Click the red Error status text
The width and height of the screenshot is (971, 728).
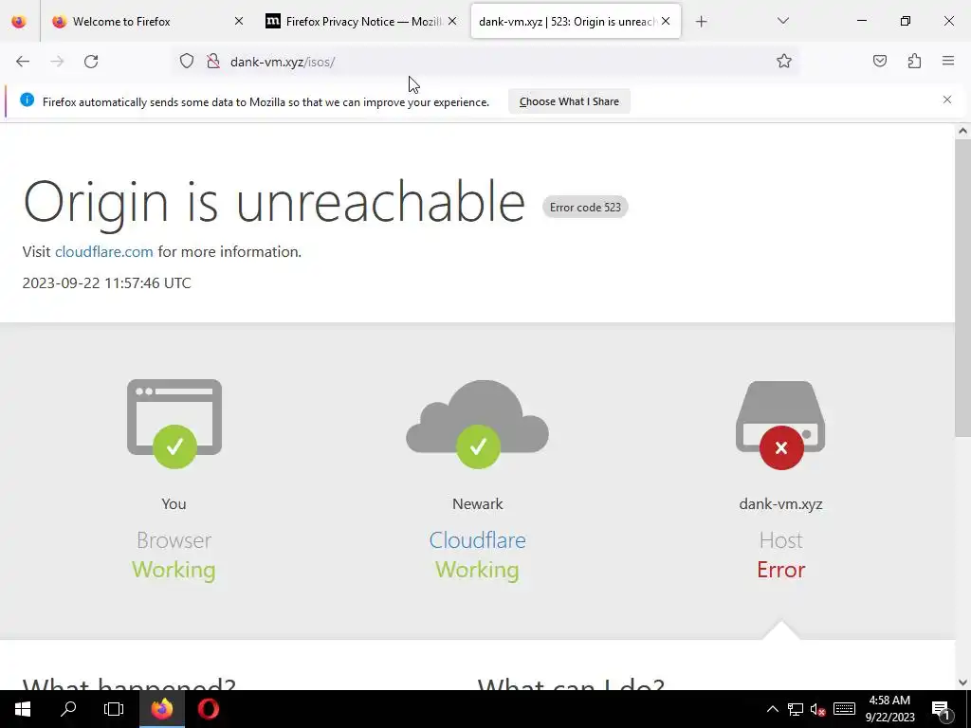pos(781,570)
